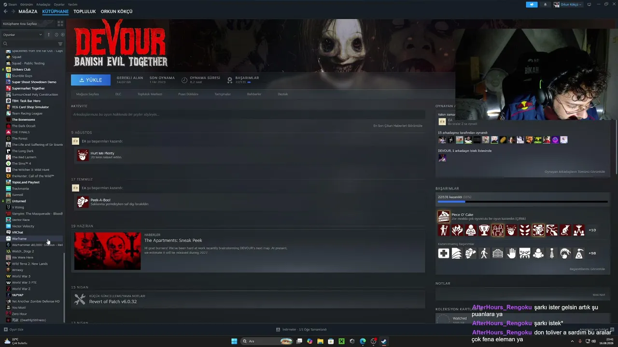Open the Steam announcements megaphone icon
The width and height of the screenshot is (618, 347).
tap(532, 4)
